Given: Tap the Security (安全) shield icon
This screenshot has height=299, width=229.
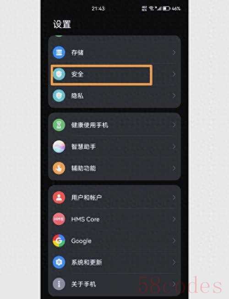Looking at the screenshot, I should 59,74.
